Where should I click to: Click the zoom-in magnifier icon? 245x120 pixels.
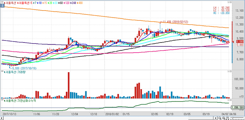click(x=223, y=118)
